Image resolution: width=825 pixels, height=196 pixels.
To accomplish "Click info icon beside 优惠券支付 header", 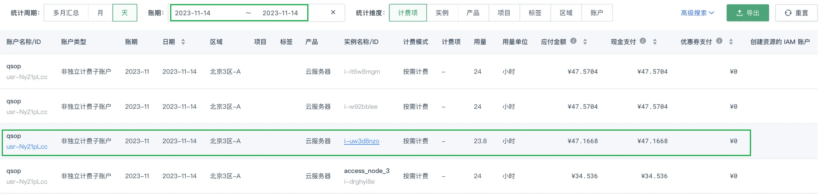I will [719, 41].
